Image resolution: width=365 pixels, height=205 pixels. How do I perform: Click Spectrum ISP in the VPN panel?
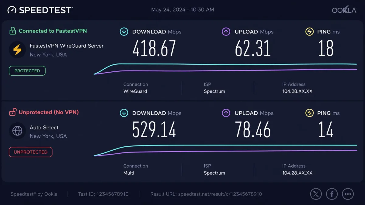214,91
